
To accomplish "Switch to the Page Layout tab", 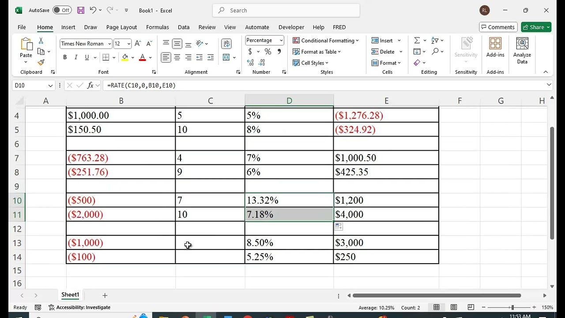I will tap(121, 27).
